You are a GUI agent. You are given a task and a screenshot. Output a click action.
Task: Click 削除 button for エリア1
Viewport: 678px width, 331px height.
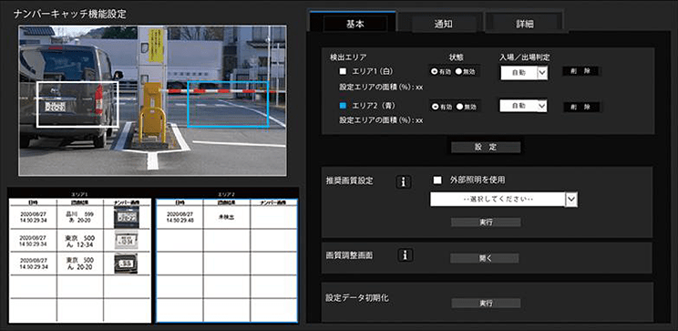[580, 71]
